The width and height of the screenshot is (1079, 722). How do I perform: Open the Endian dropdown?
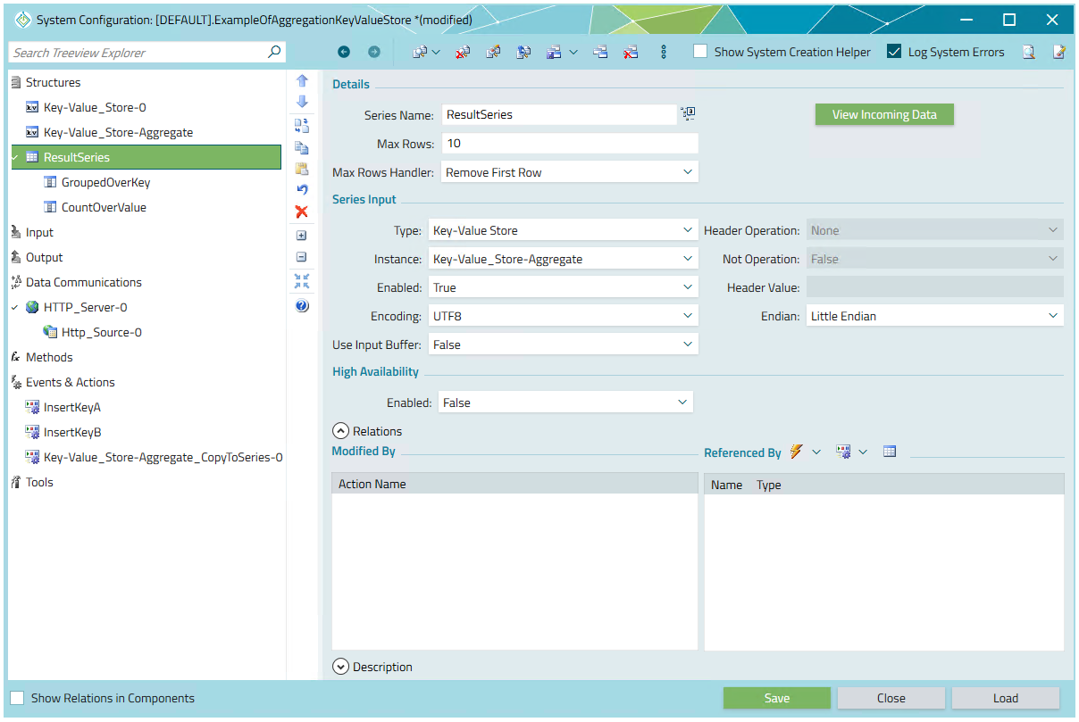pyautogui.click(x=934, y=316)
